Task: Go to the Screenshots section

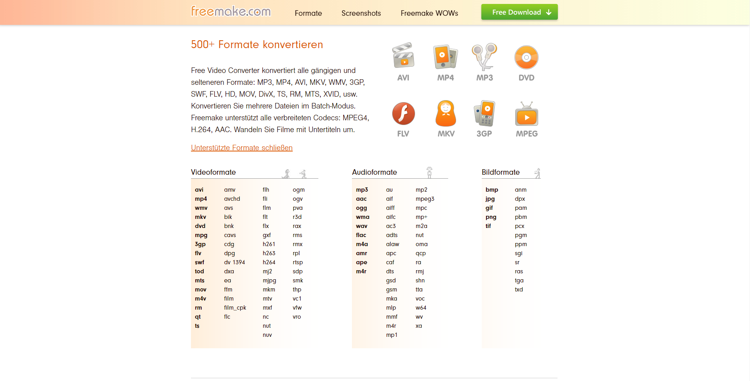Action: click(361, 13)
